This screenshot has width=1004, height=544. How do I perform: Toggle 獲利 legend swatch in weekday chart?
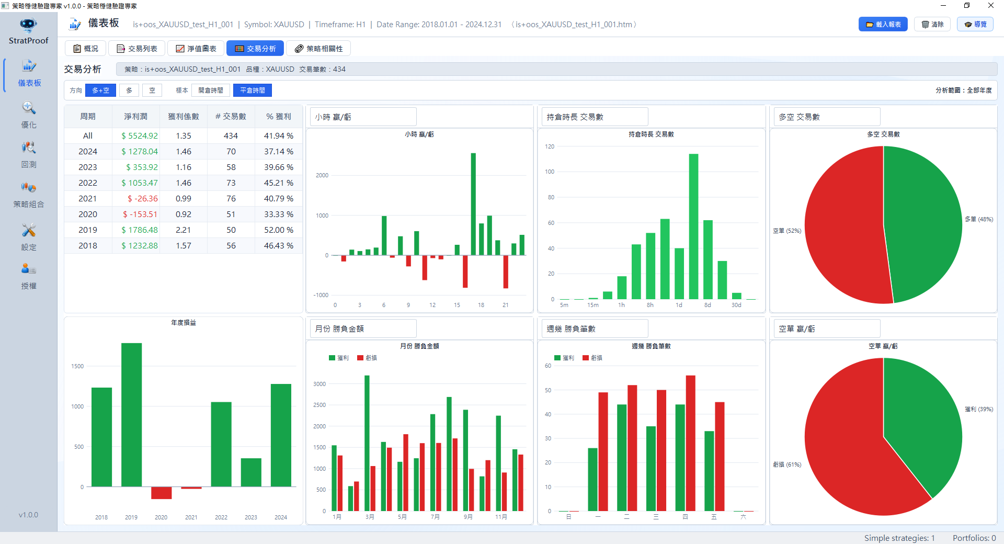pos(557,358)
